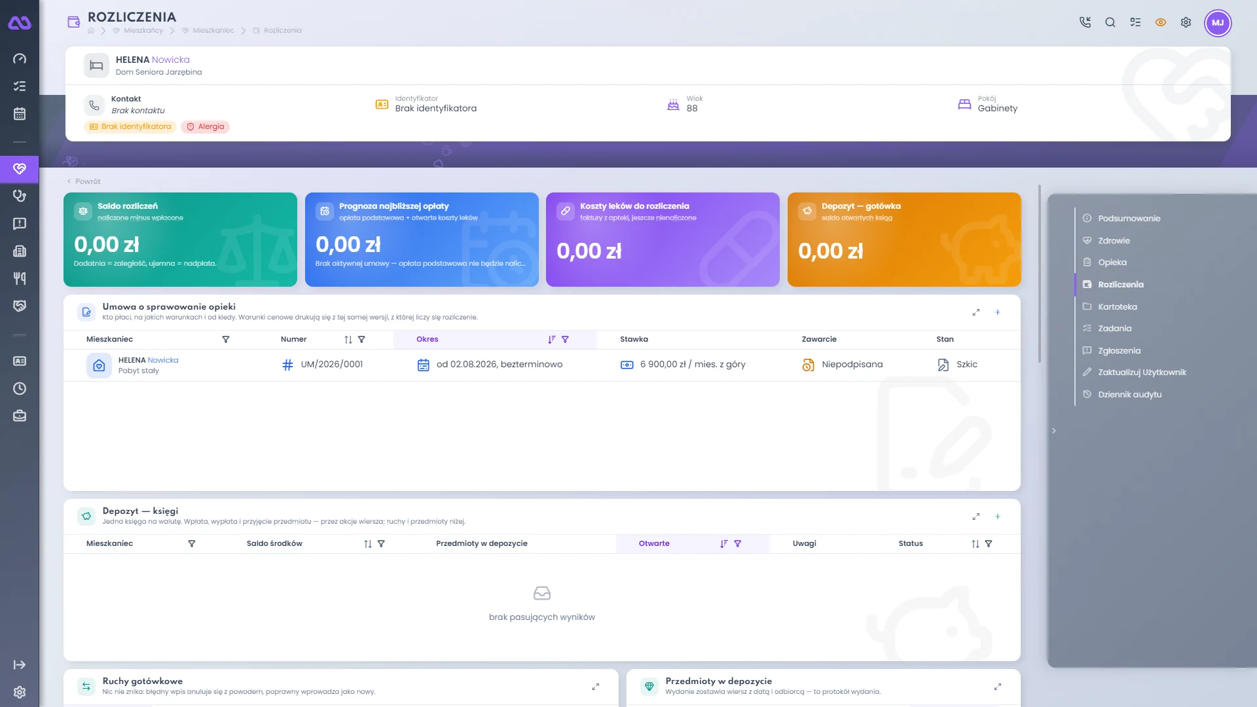
Task: Open the MJ user avatar menu
Action: coord(1218,23)
